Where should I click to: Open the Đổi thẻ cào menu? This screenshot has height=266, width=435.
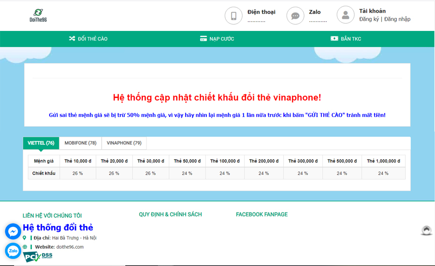(x=88, y=39)
